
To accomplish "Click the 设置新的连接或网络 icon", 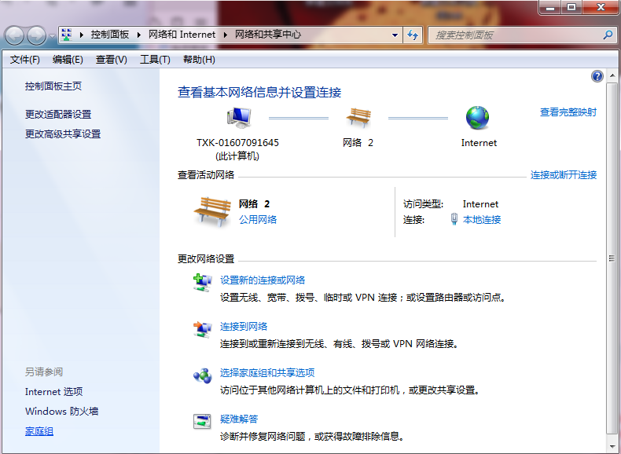I will 202,282.
